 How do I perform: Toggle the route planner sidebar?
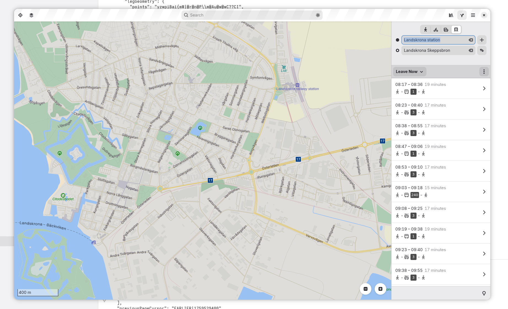(462, 15)
